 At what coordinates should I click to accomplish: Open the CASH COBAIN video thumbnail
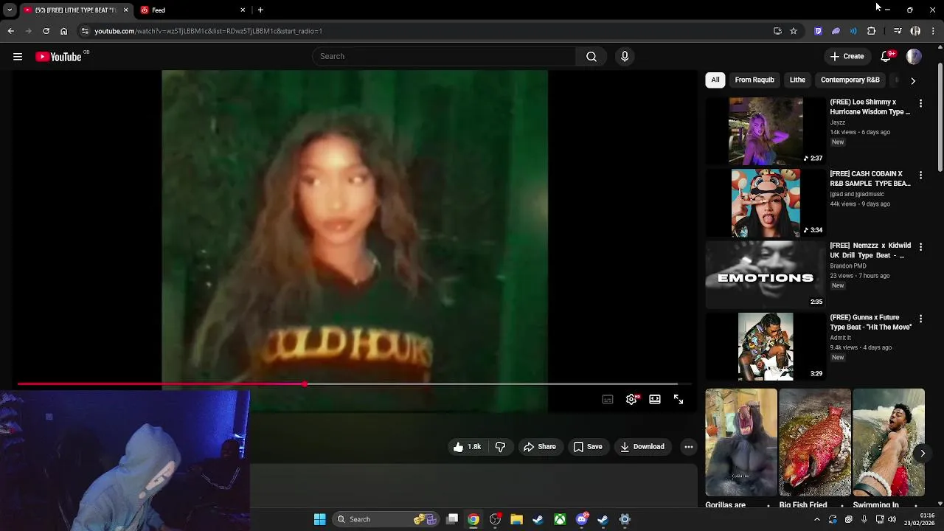coord(766,203)
